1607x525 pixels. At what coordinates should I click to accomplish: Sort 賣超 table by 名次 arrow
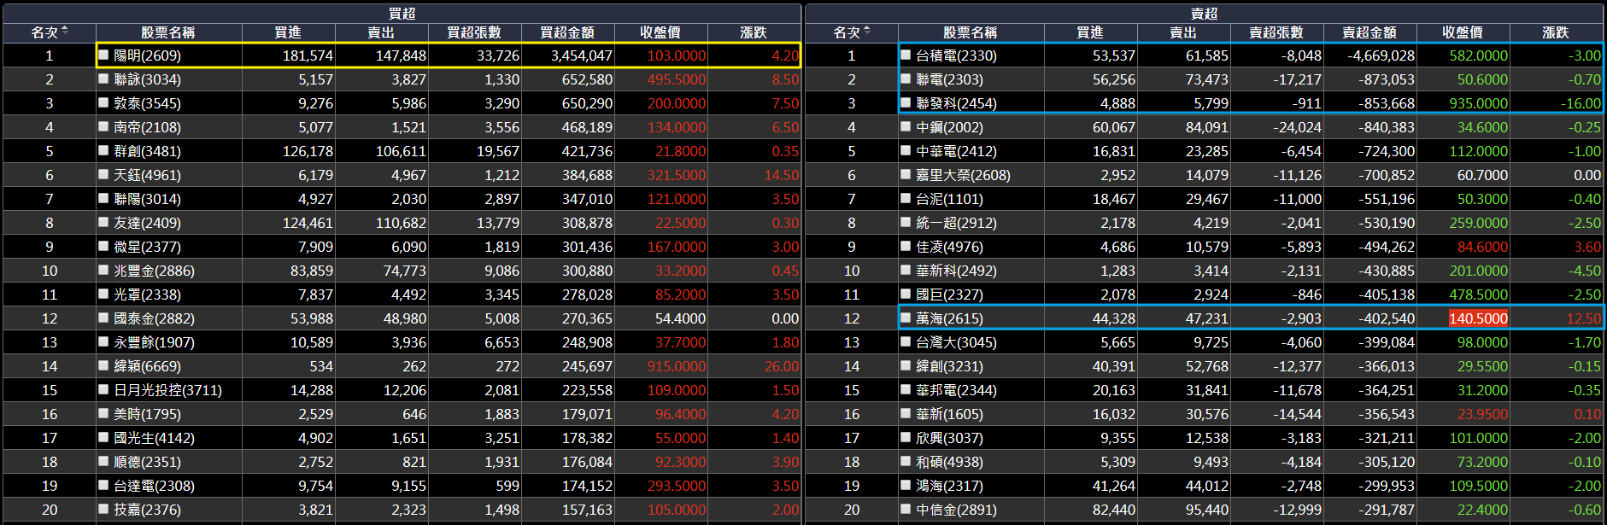867,32
